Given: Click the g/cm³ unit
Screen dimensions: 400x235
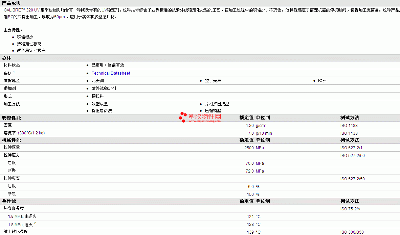Looking at the screenshot, I should click(x=261, y=126).
